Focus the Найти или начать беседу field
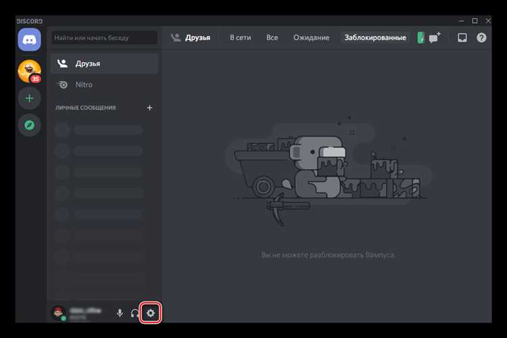 104,38
